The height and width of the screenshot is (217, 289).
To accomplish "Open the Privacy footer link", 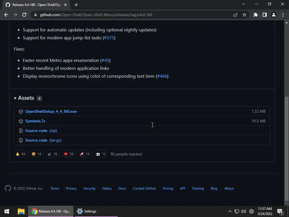I will click(71, 188).
